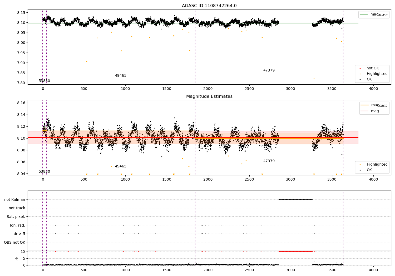The width and height of the screenshot is (395, 276).
Task: Click the '5' y-tick in bottom plot
Action: point(24,258)
